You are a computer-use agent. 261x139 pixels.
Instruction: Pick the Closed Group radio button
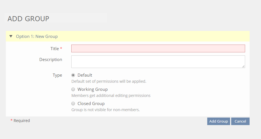tap(73, 104)
